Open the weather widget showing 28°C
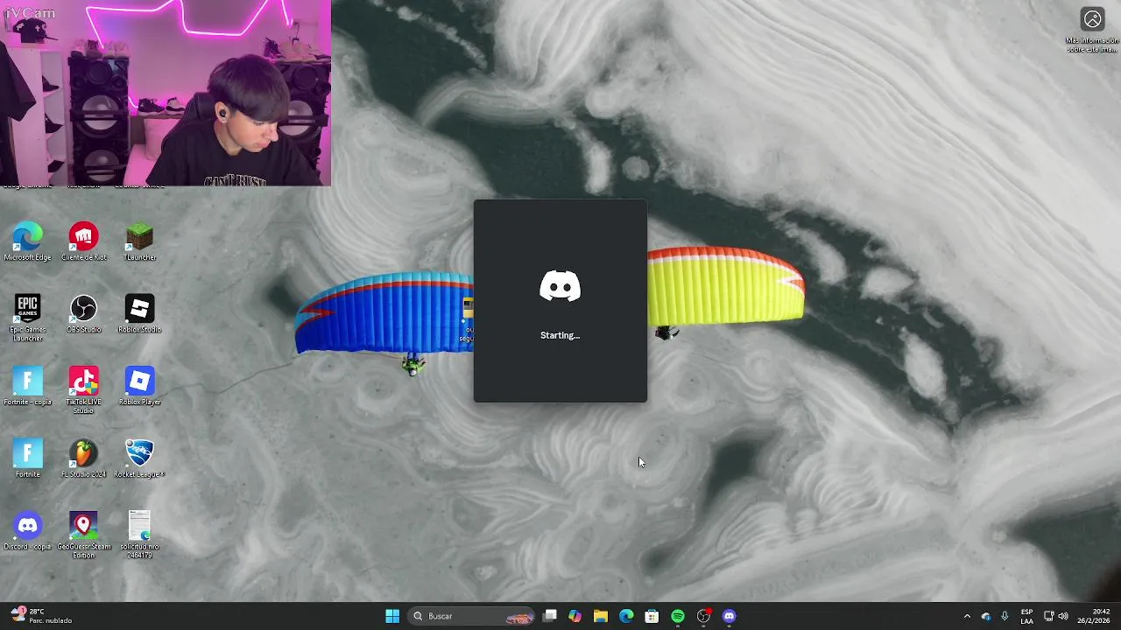Screen dimensions: 1121x630 click(x=42, y=616)
